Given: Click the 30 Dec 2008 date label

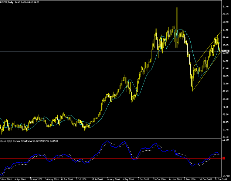Looking at the screenshot, I should [206, 180].
